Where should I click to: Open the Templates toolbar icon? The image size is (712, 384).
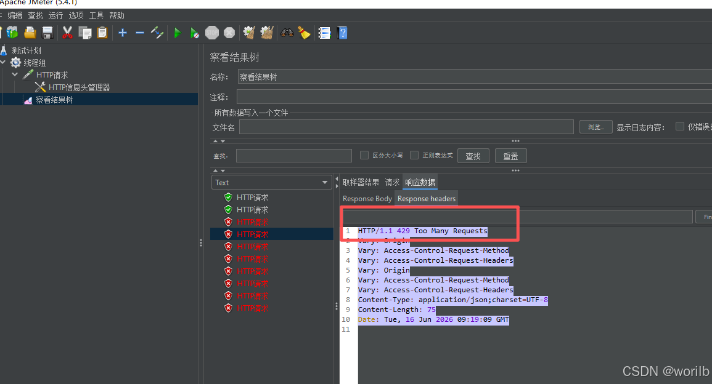pos(12,33)
